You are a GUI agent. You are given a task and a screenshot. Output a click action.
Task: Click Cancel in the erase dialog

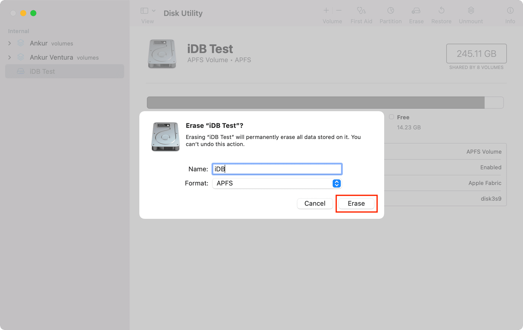(315, 203)
